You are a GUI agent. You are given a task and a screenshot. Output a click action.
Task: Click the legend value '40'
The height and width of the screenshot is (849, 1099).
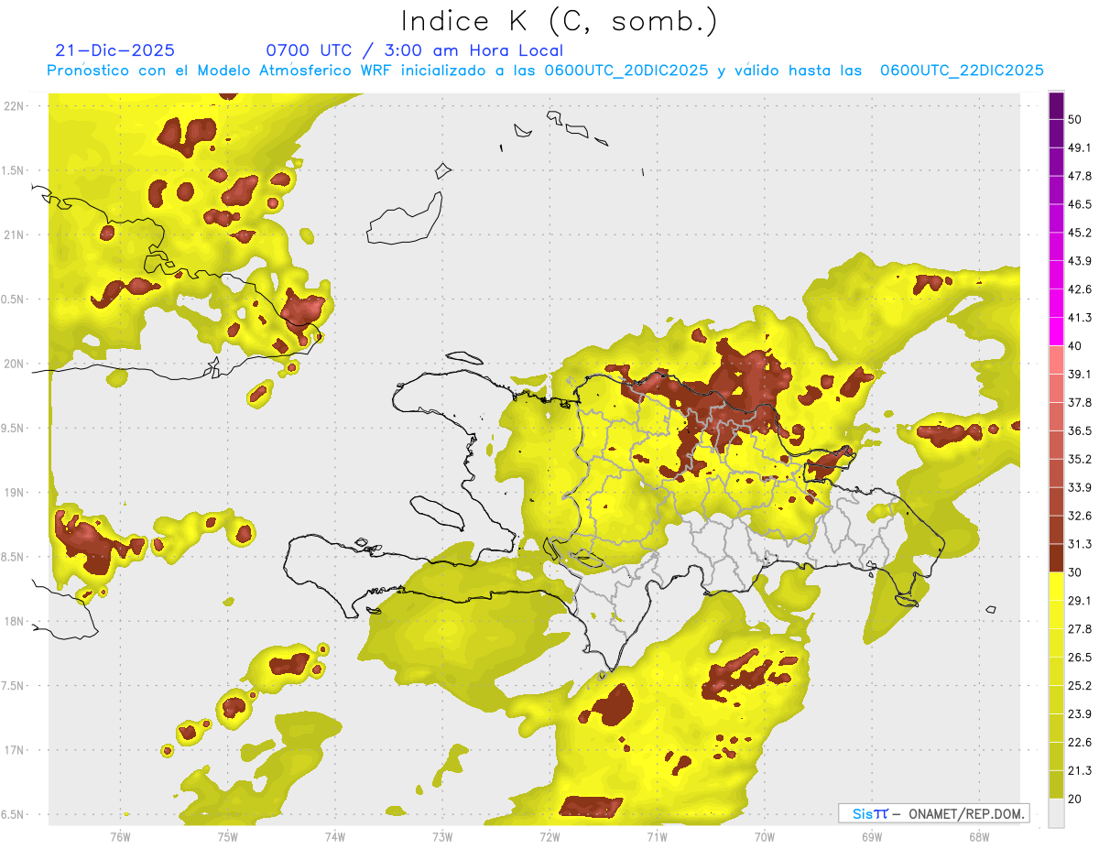[1074, 346]
